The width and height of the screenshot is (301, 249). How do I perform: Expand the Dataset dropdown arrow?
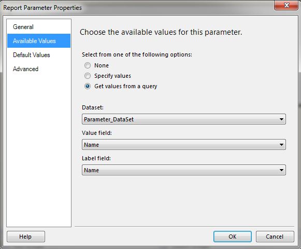coord(281,119)
